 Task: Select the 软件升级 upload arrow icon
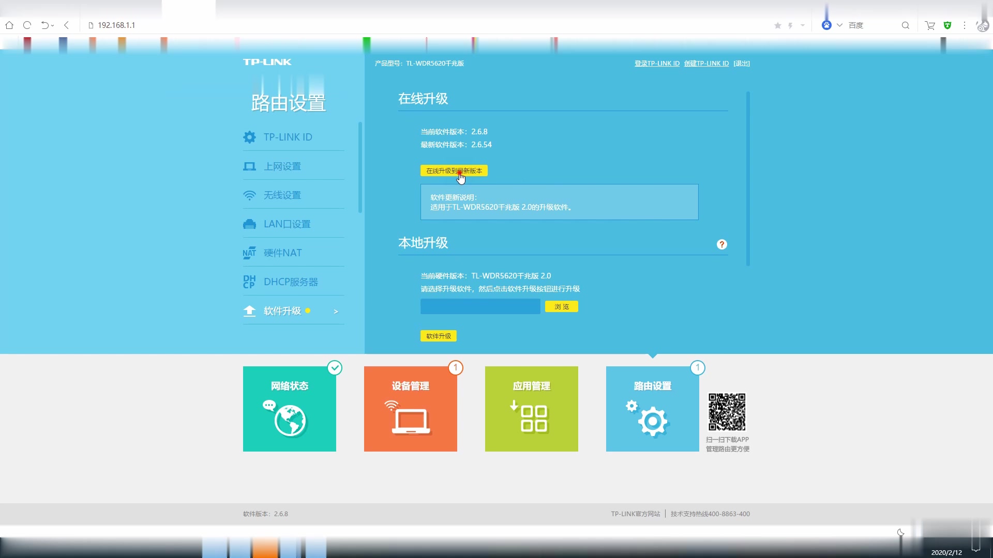(249, 311)
